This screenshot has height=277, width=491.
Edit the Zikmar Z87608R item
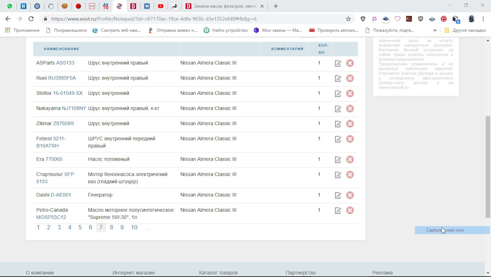pos(338,124)
